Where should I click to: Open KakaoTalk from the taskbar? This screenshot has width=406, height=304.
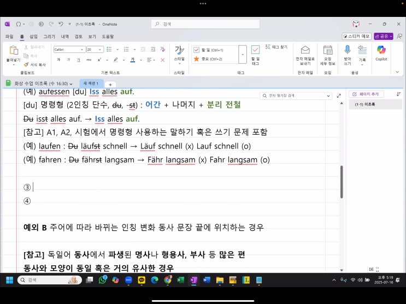point(142,279)
